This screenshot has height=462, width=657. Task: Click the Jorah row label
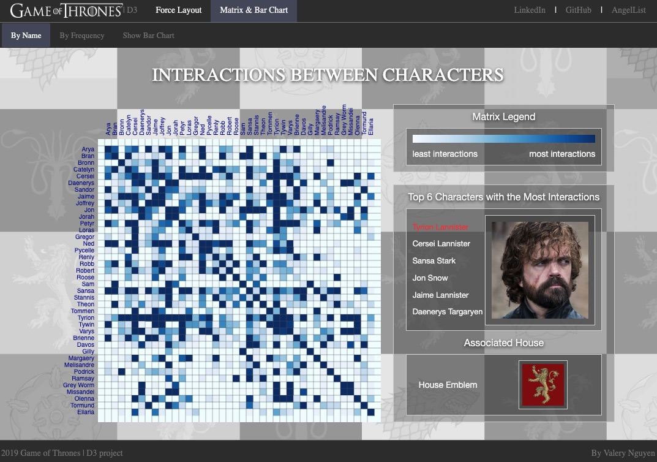tap(87, 217)
